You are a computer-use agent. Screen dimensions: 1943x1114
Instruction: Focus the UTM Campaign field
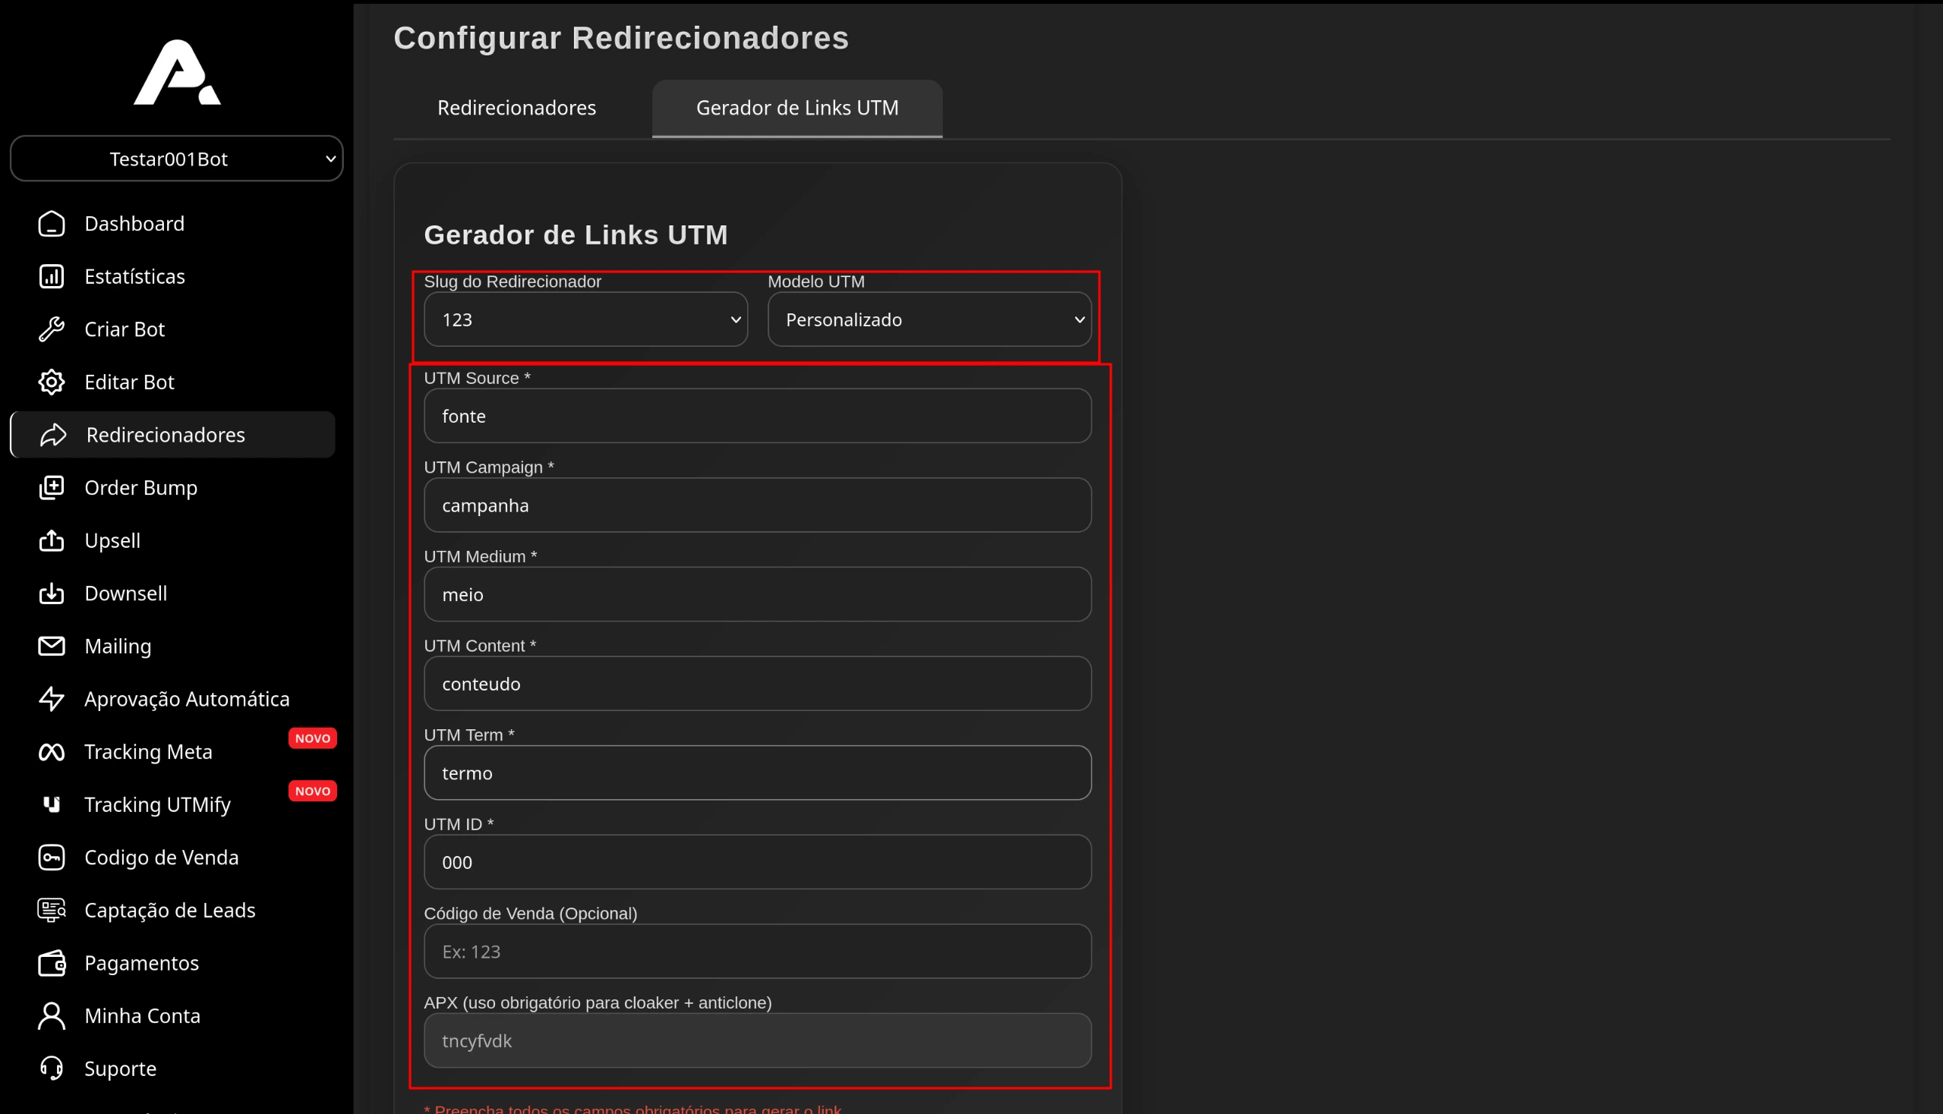757,505
